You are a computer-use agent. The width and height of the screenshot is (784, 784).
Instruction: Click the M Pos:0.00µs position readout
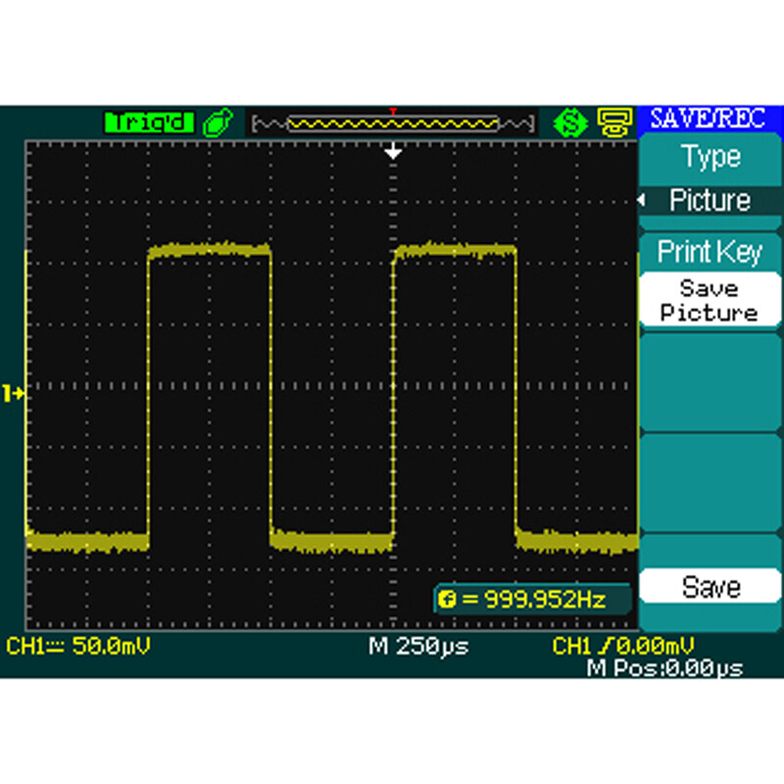(664, 667)
